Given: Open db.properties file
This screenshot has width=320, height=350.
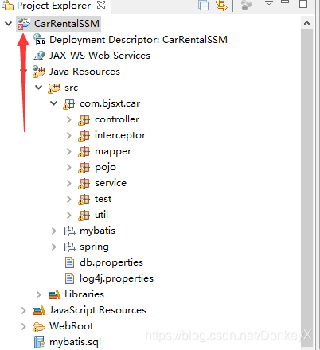Looking at the screenshot, I should click(x=111, y=262).
